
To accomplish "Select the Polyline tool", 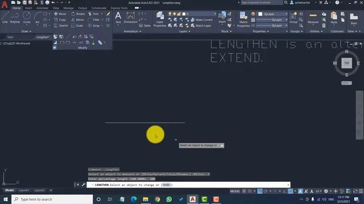I will [x=15, y=18].
